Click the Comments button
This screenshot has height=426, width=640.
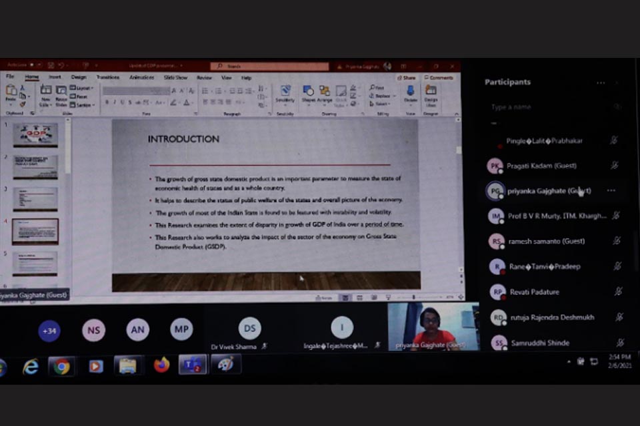coord(439,77)
